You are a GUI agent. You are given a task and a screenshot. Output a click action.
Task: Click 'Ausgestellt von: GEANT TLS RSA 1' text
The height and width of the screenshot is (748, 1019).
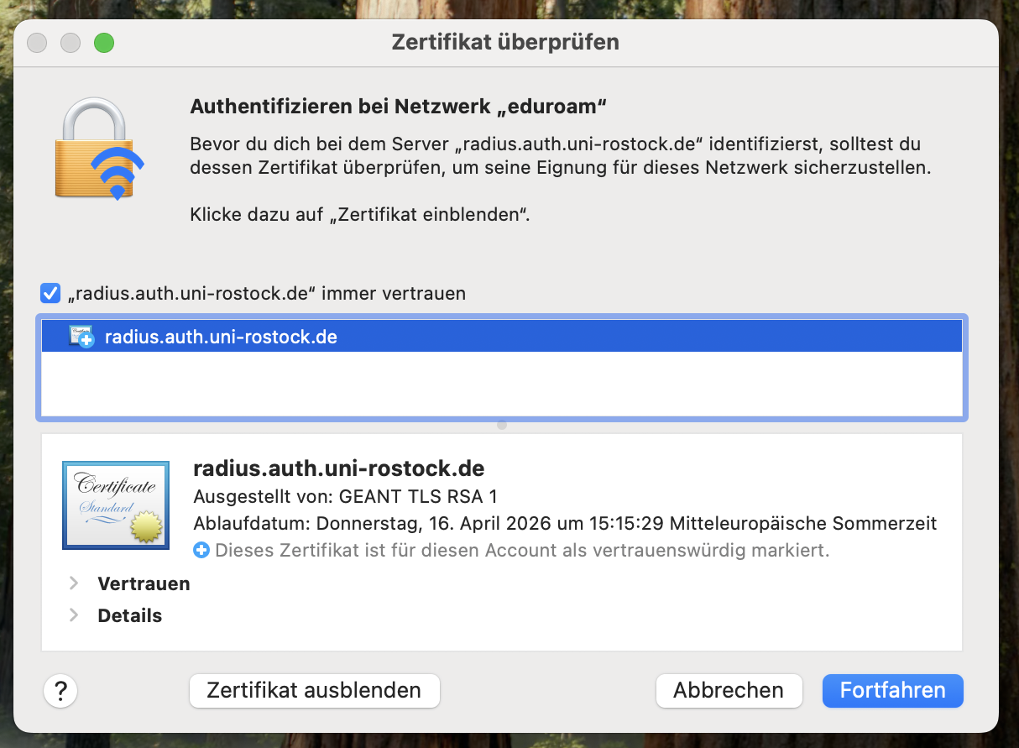346,496
